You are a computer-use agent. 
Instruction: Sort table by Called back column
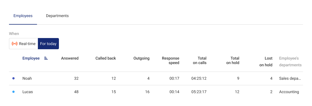click(x=106, y=58)
